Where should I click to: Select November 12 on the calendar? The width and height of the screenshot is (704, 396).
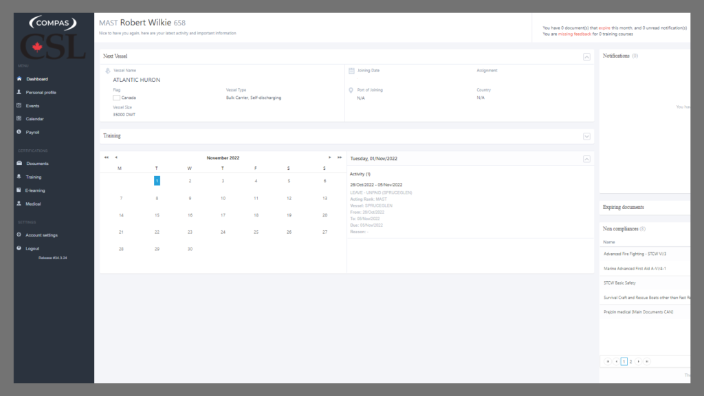click(289, 198)
